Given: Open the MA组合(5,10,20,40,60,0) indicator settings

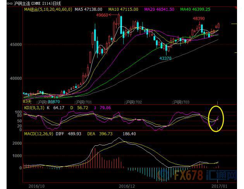Looking at the screenshot, I should 48,9.
